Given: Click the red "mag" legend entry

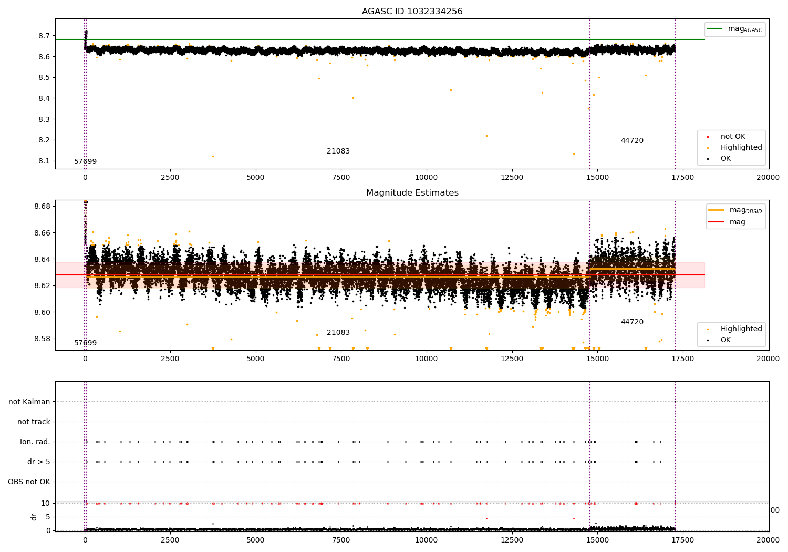Looking at the screenshot, I should (727, 222).
